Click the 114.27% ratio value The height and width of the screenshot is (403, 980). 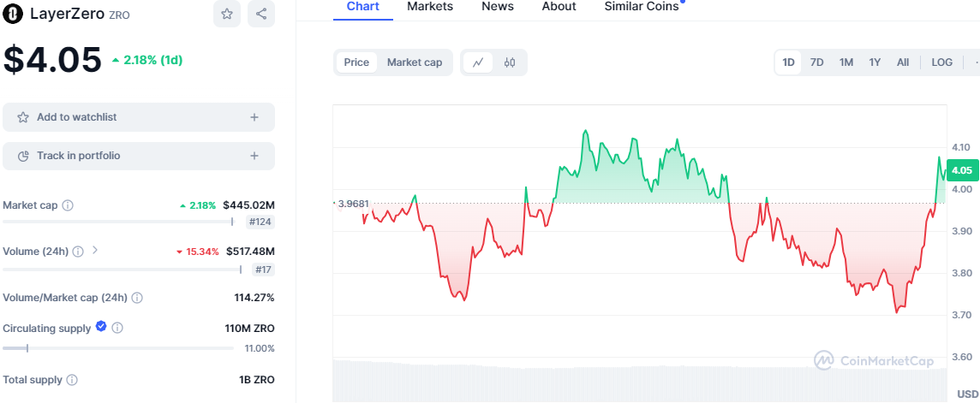coord(254,298)
